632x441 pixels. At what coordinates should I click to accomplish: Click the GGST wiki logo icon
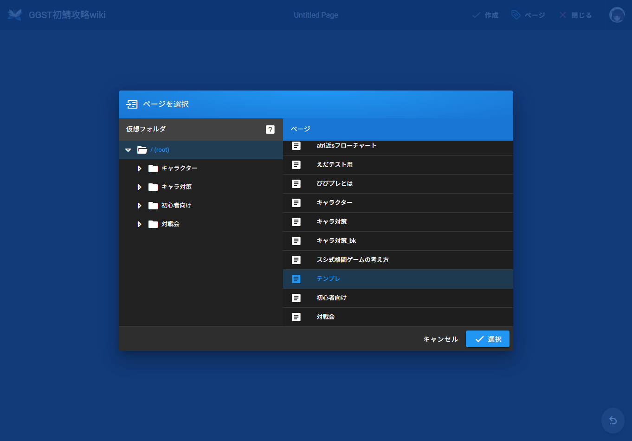coord(15,15)
